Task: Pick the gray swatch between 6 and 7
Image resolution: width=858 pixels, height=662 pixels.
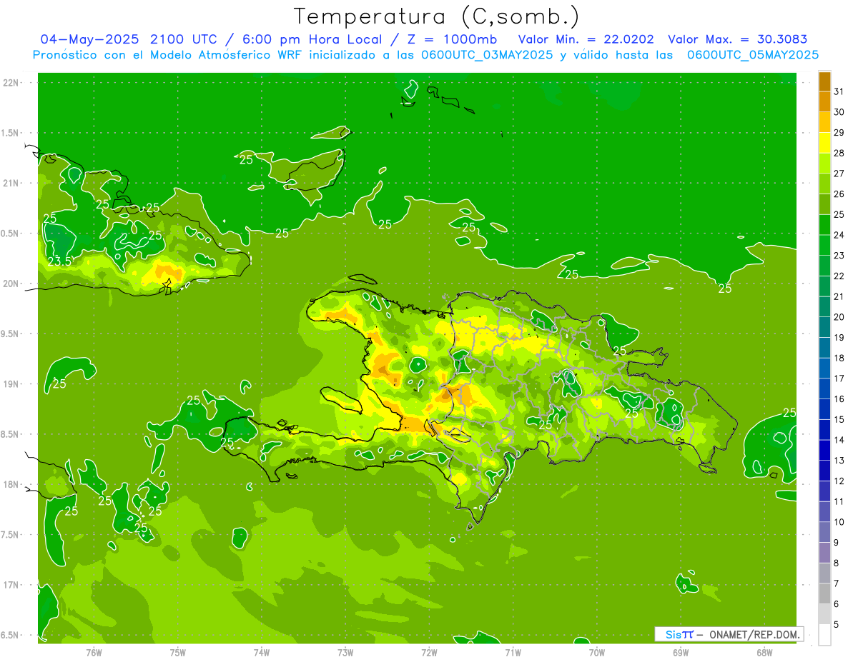Action: pos(824,594)
